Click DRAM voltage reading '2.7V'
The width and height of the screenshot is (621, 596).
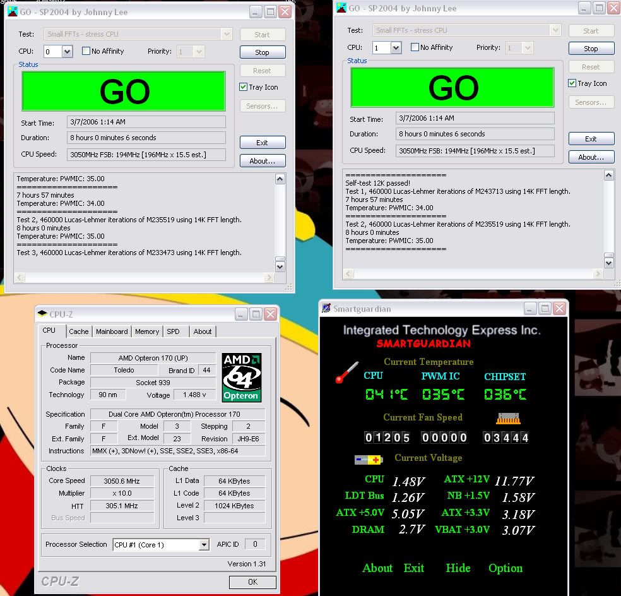pyautogui.click(x=411, y=530)
